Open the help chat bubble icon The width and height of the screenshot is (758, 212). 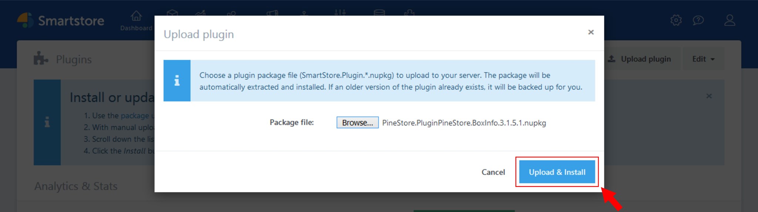coord(698,20)
